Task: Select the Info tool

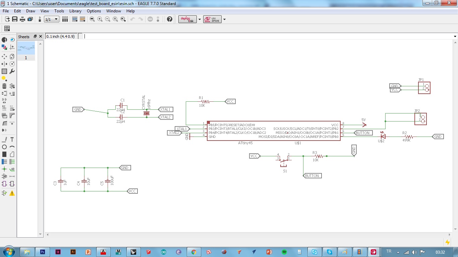Action: [x=4, y=39]
